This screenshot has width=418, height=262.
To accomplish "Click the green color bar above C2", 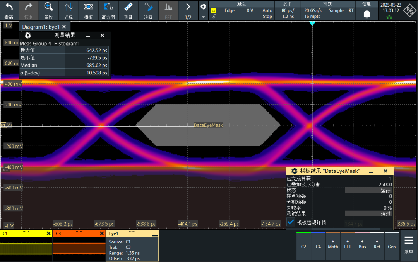I will pyautogui.click(x=303, y=233).
